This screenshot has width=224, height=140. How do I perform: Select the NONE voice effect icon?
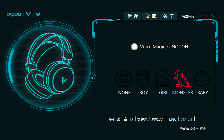click(123, 79)
